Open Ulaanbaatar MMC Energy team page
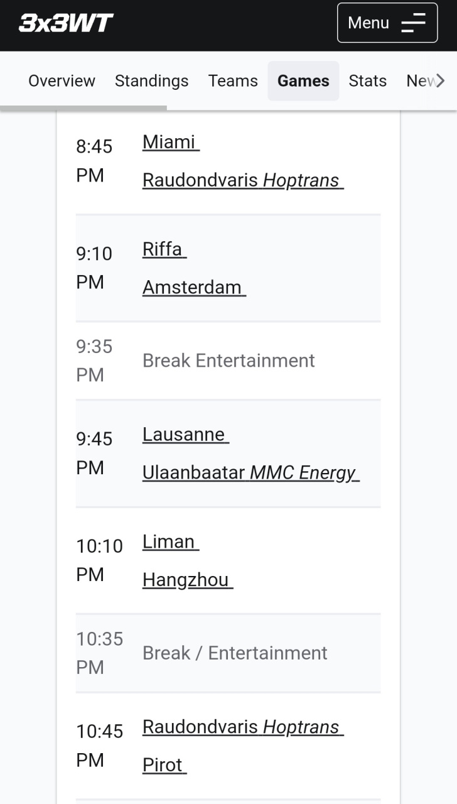The image size is (457, 804). pos(250,472)
